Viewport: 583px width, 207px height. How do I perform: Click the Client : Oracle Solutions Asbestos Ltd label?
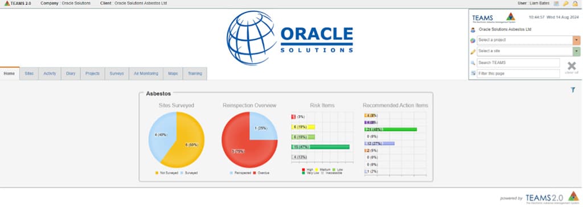pos(133,3)
